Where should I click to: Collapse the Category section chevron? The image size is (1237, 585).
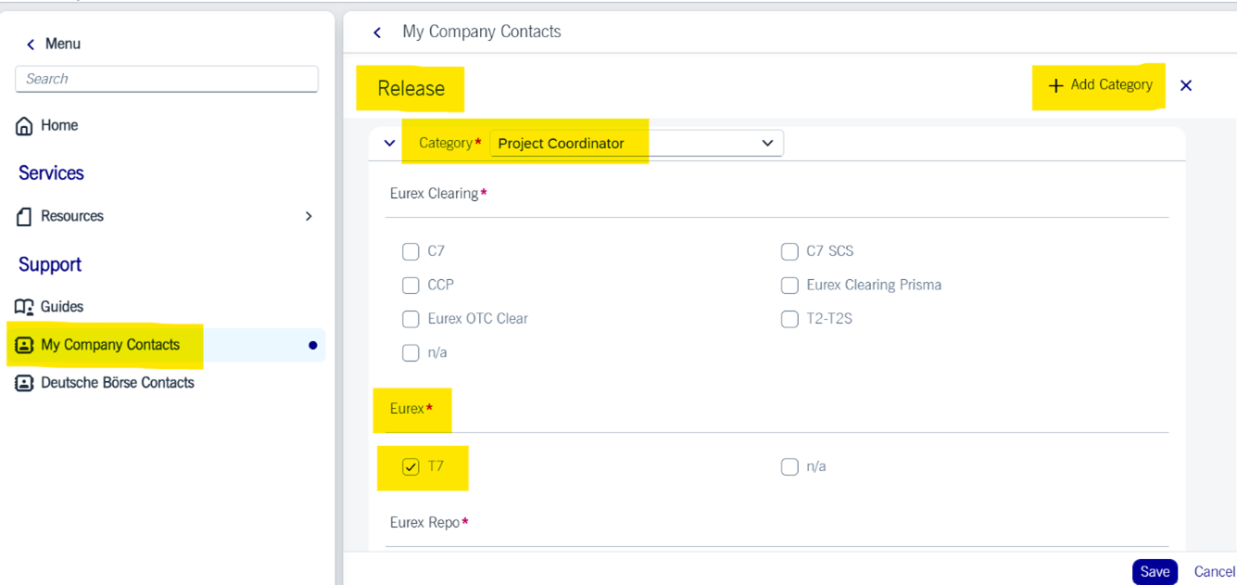[x=389, y=144]
